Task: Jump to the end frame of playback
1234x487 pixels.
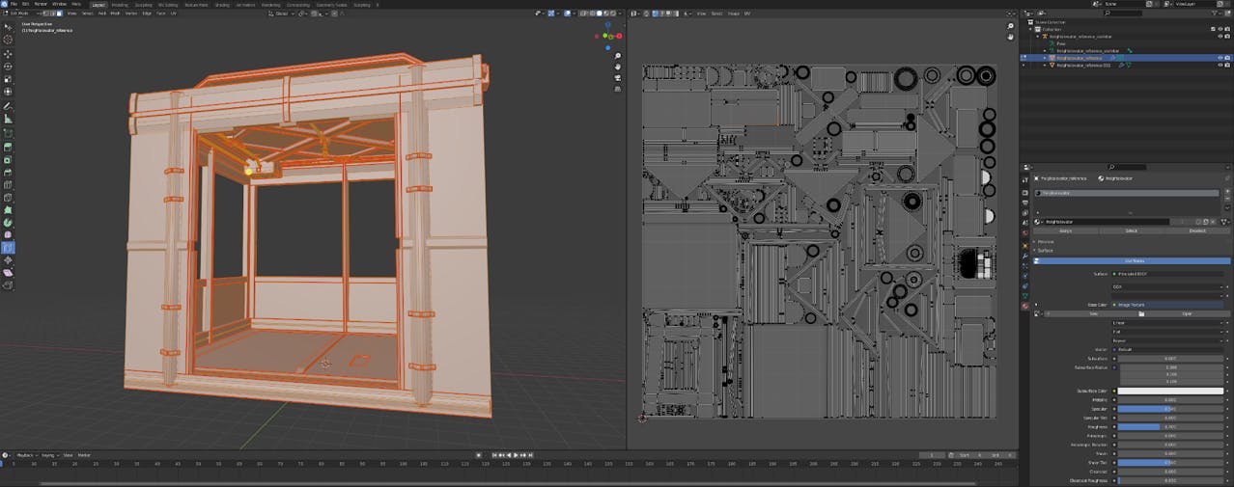Action: tap(530, 455)
